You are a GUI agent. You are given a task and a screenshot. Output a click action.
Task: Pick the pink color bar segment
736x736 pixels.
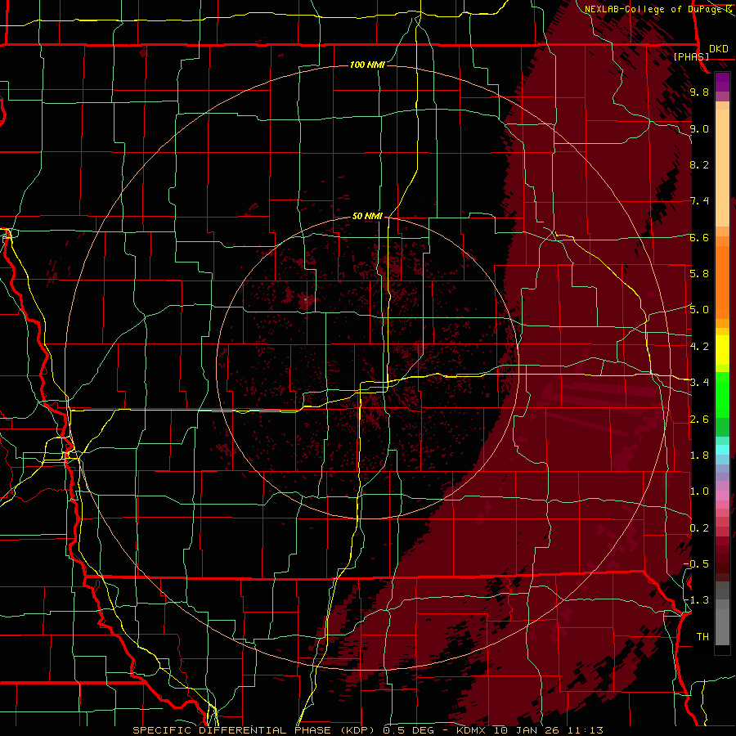click(x=722, y=496)
